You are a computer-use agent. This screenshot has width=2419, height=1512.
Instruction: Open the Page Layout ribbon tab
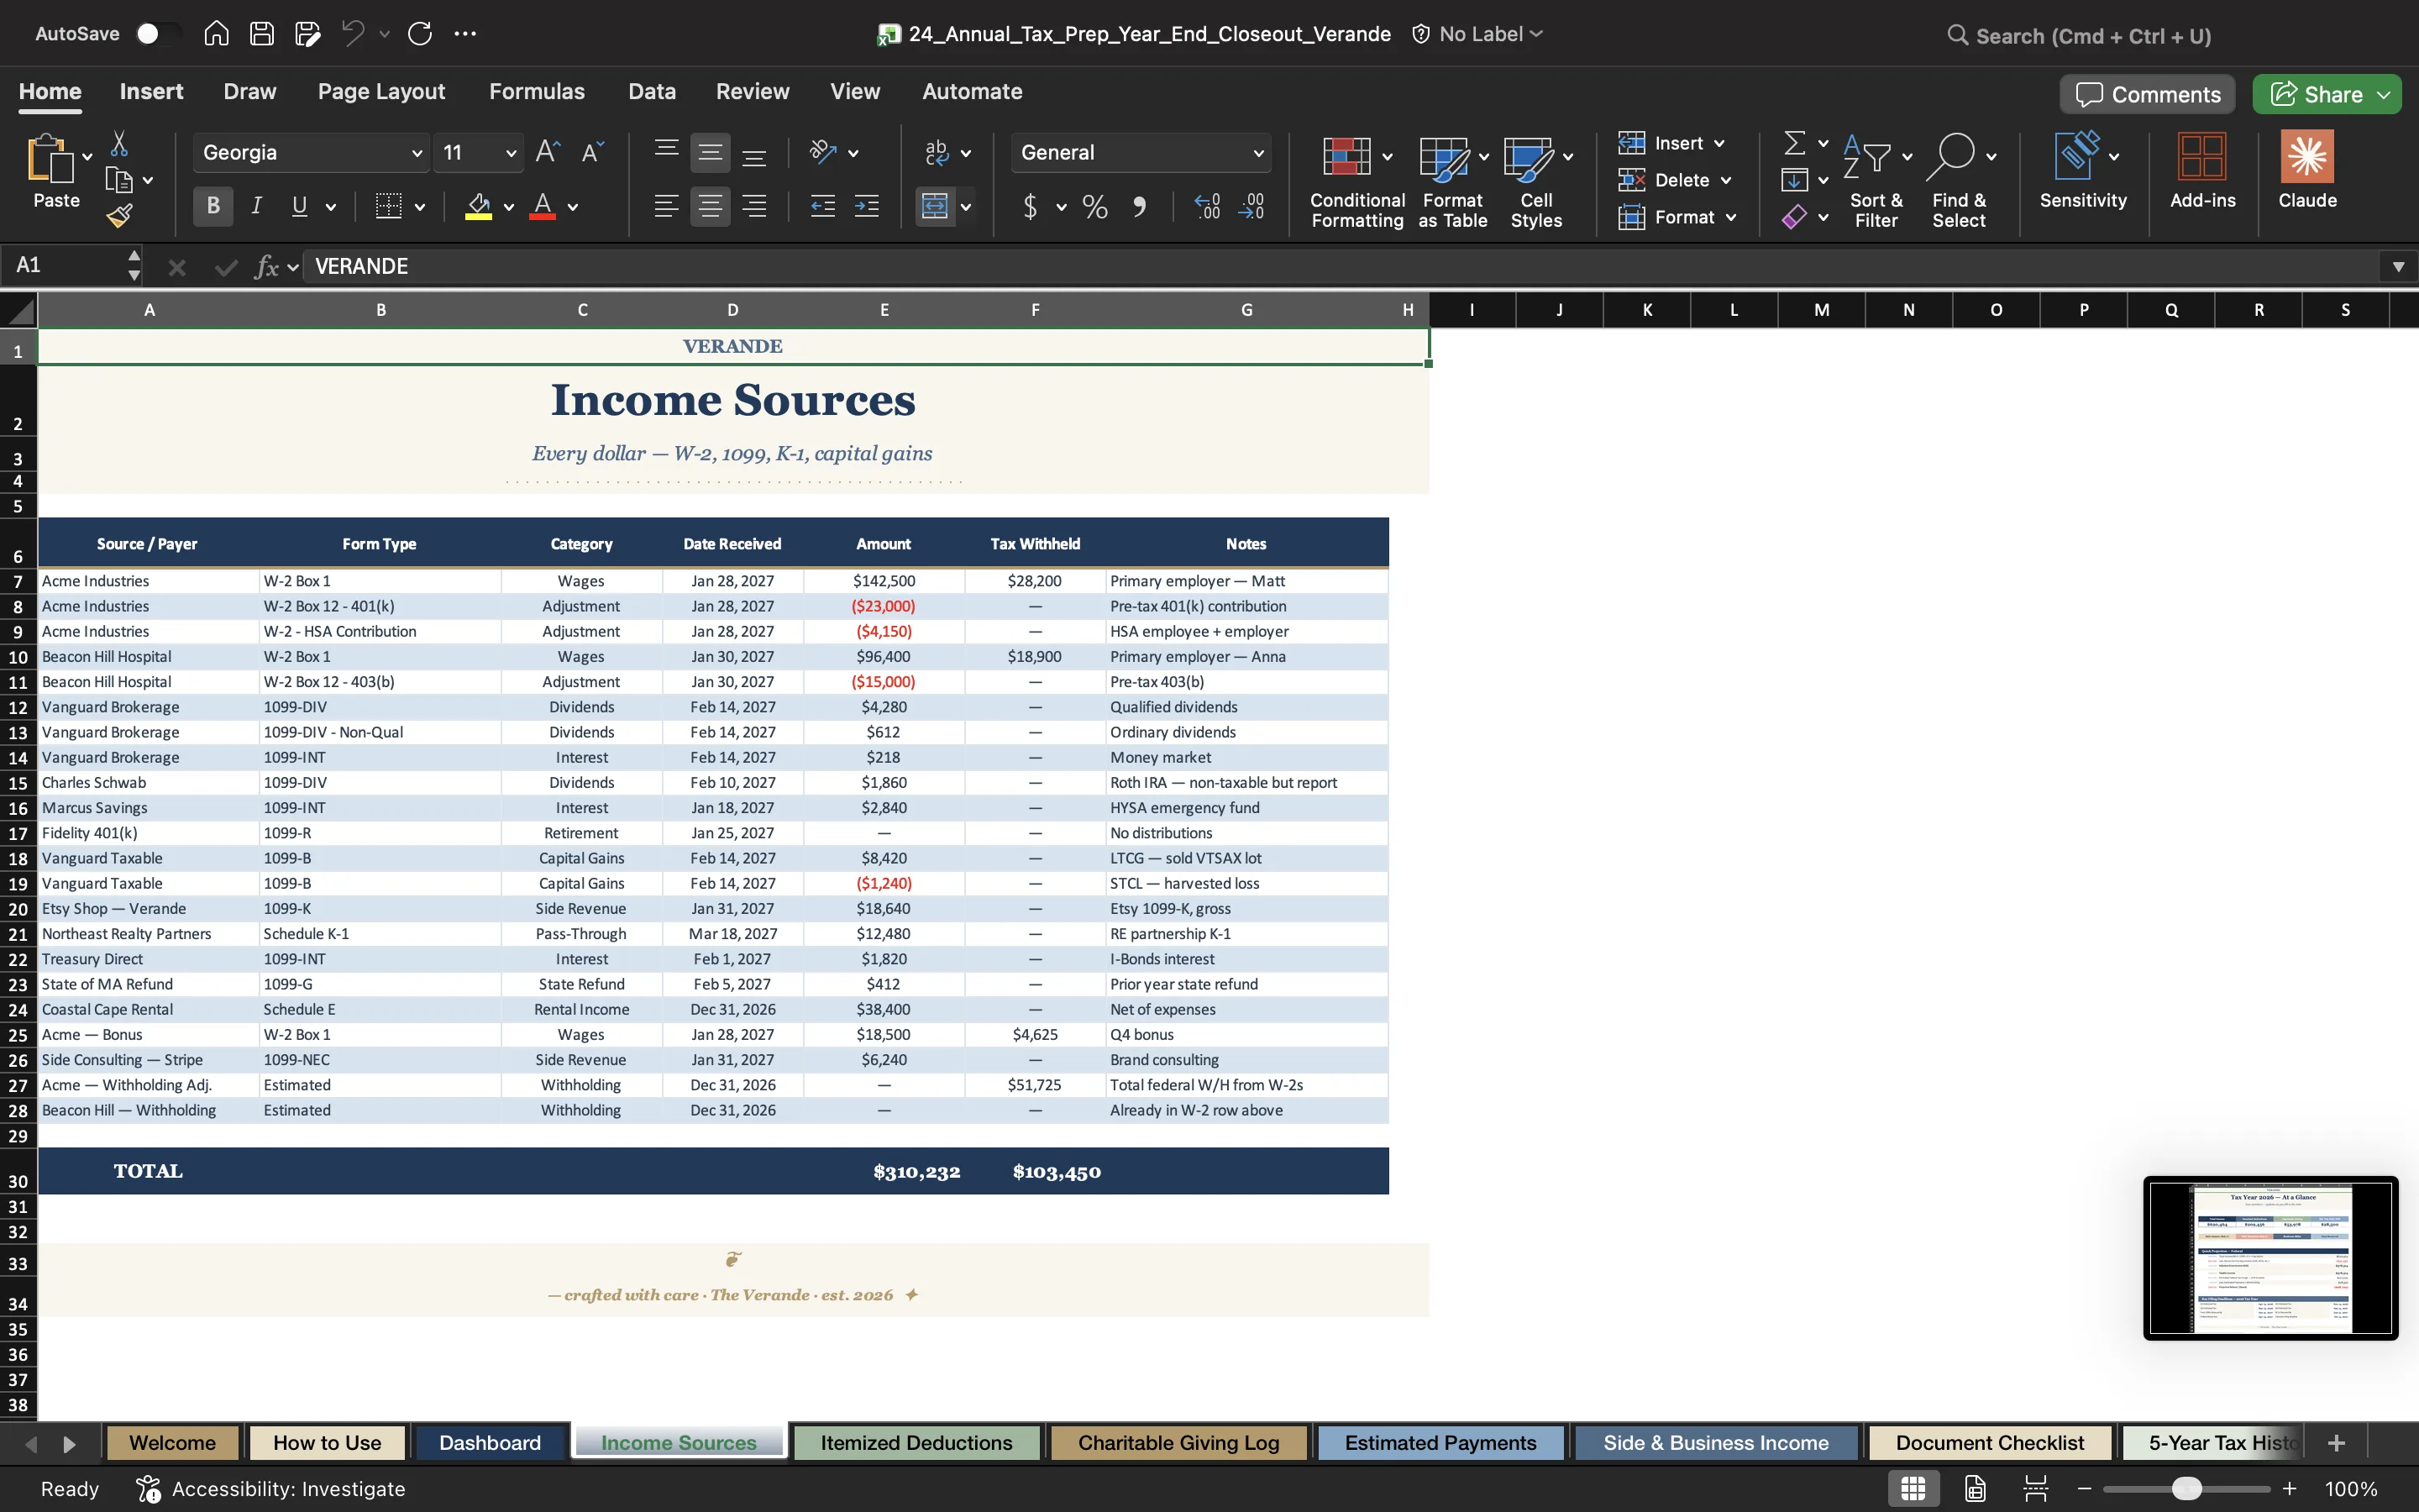380,91
